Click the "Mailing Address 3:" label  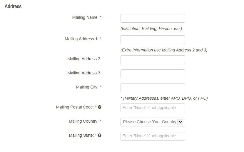84,73
